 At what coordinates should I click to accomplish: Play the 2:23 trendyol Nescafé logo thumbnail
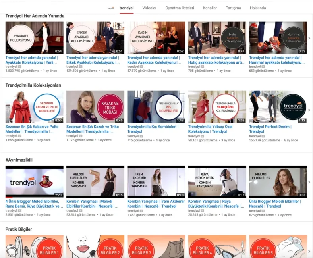pos(34,181)
